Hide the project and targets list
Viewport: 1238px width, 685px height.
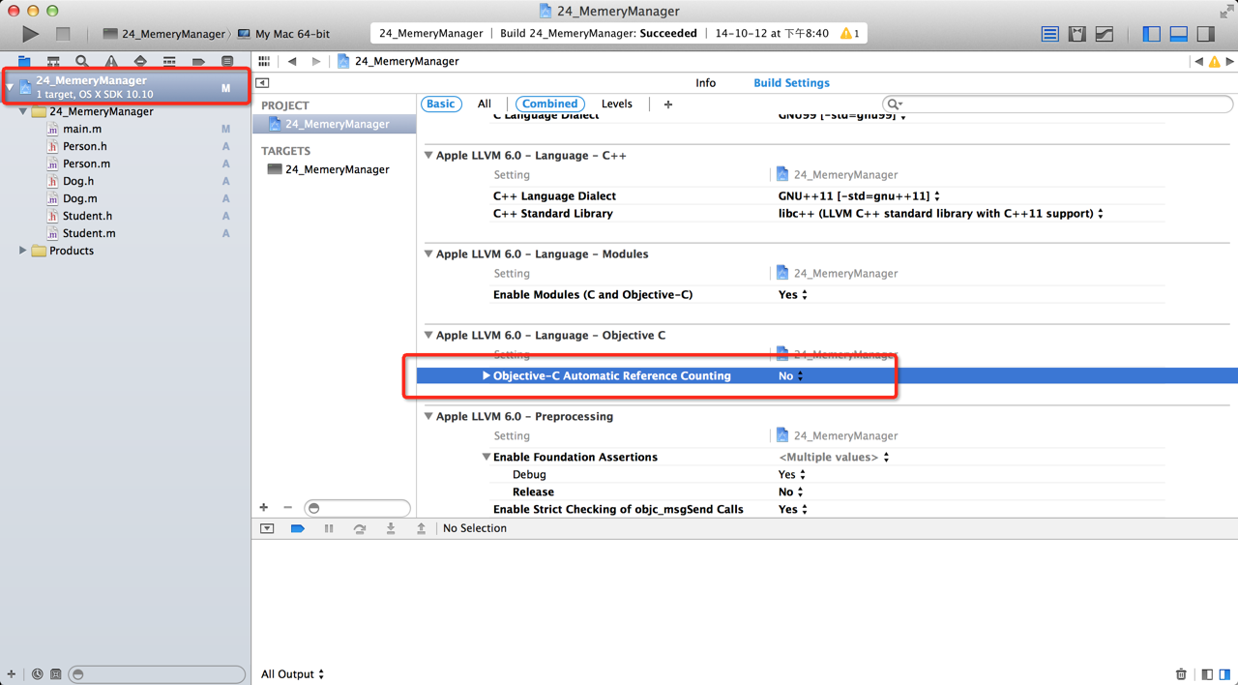(262, 83)
